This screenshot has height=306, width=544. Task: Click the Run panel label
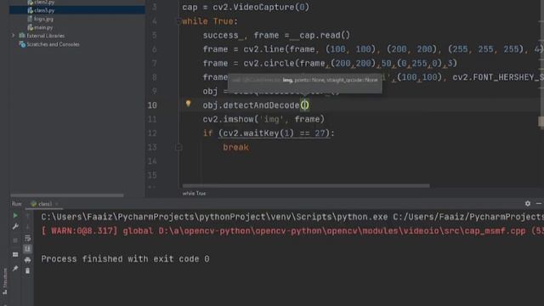(x=17, y=204)
